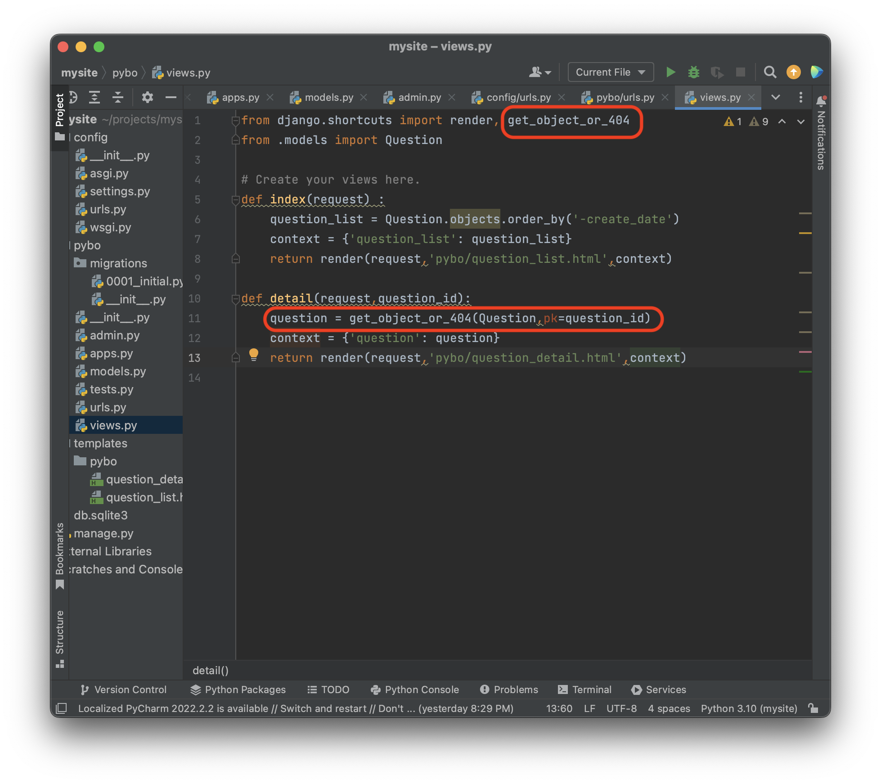Click Expand All icon in project panel

coord(94,97)
